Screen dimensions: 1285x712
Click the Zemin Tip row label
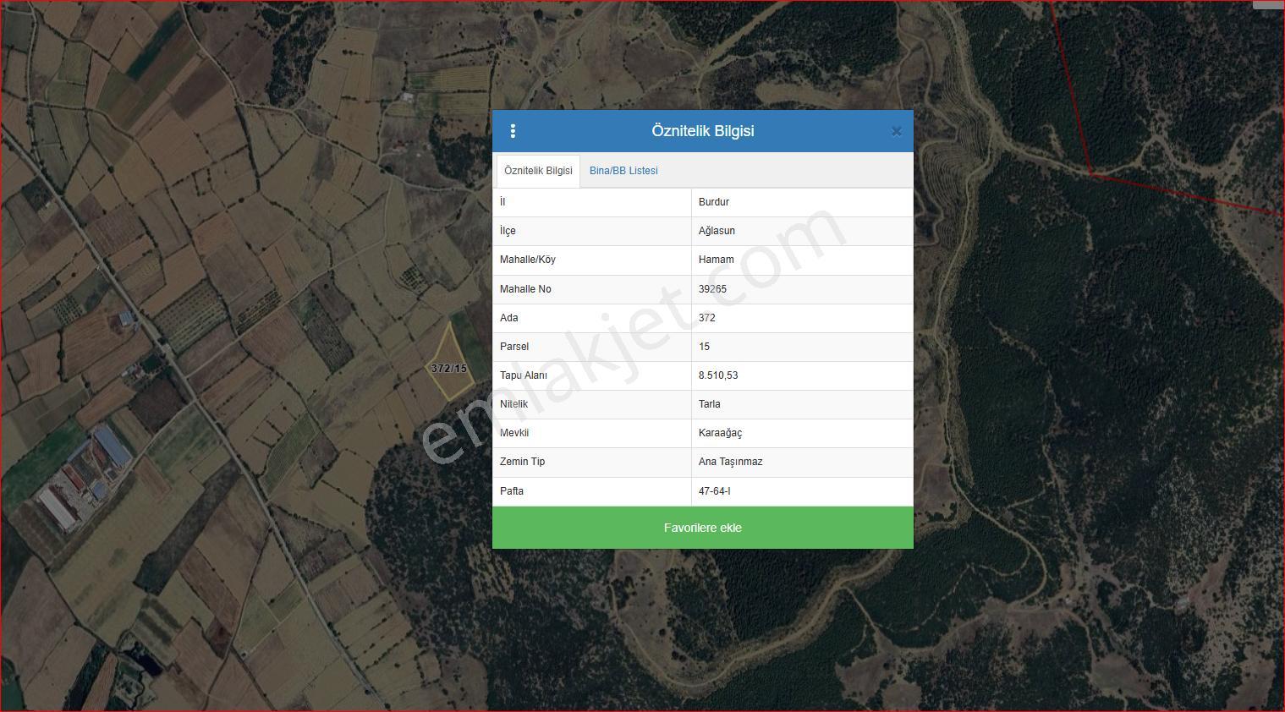[523, 462]
